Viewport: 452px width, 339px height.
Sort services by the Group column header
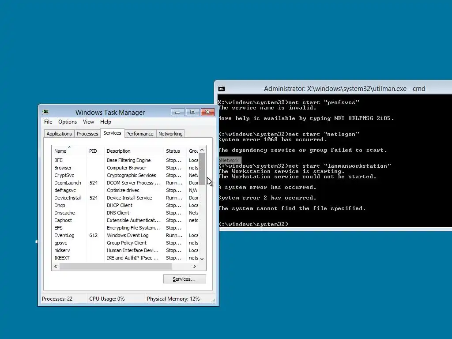(x=193, y=151)
